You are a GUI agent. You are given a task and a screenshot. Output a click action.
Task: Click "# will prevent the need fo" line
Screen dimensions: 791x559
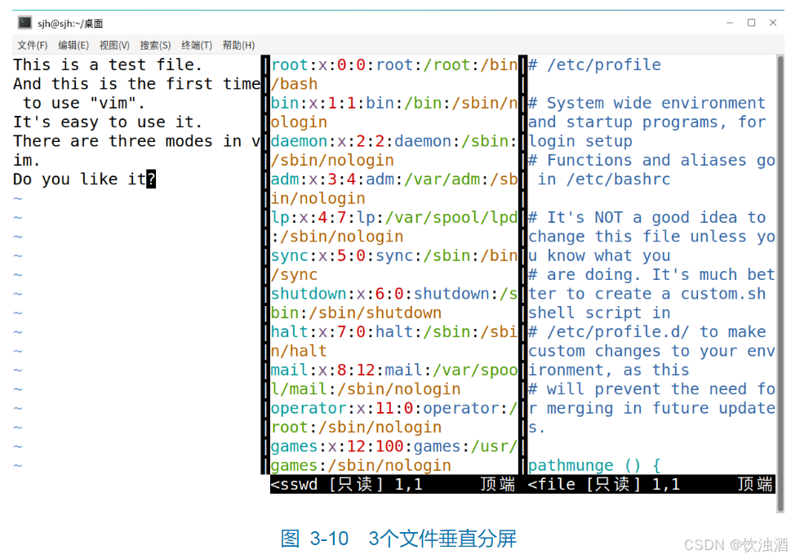pos(651,389)
